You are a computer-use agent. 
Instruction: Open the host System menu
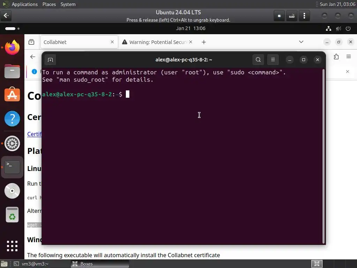[x=68, y=4]
